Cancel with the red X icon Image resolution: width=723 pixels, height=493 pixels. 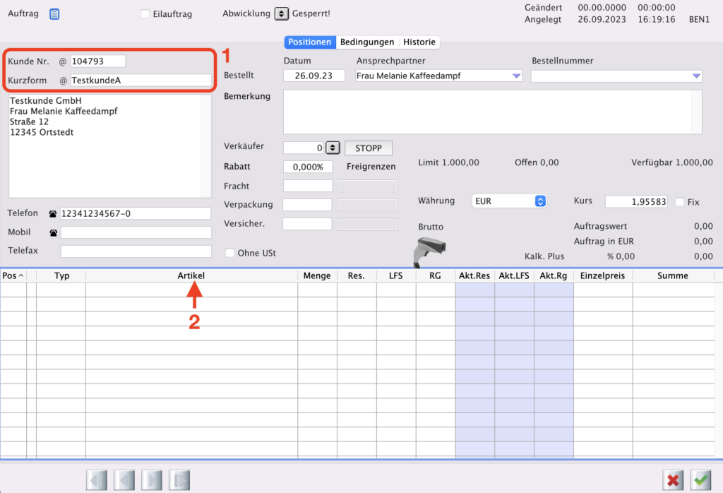(674, 480)
